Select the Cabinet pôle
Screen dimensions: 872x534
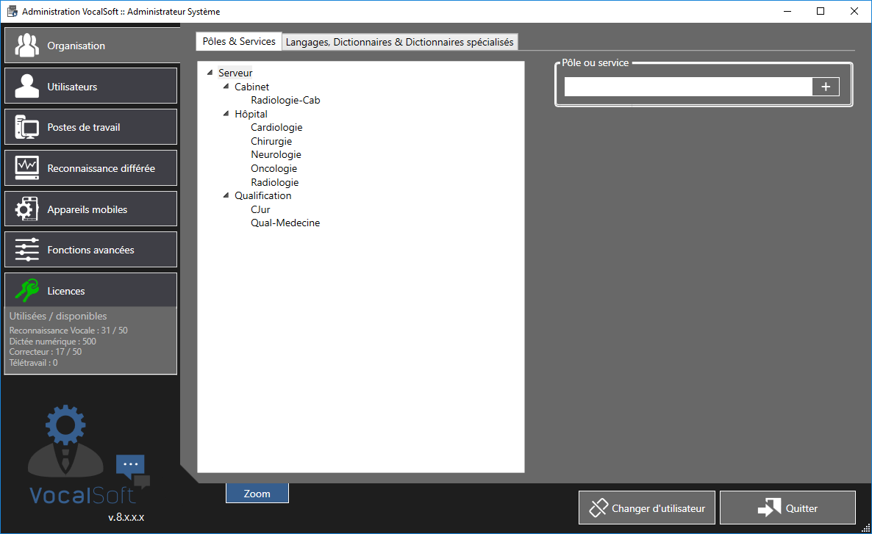click(252, 87)
